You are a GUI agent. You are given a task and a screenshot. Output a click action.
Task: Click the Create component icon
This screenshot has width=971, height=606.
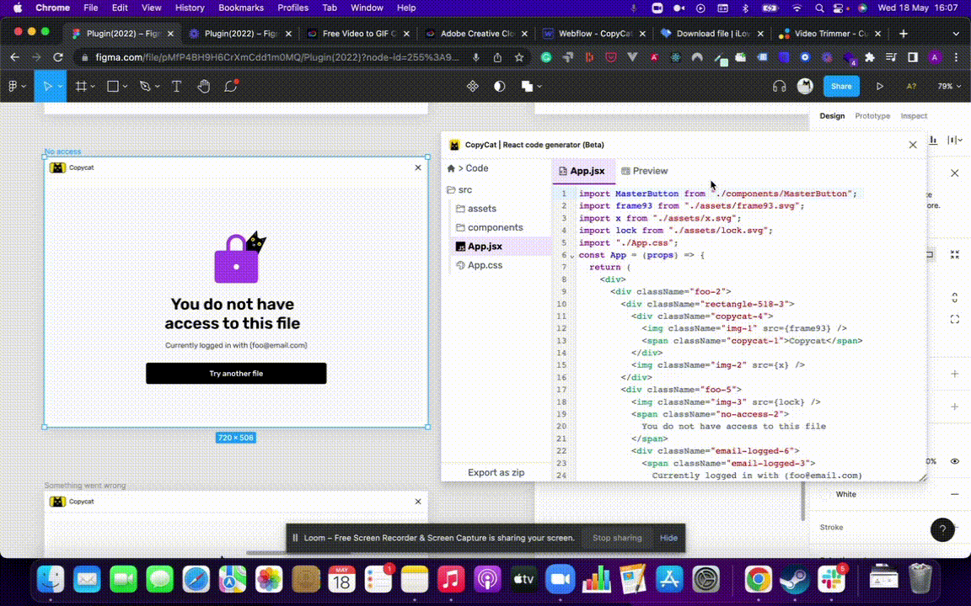473,87
